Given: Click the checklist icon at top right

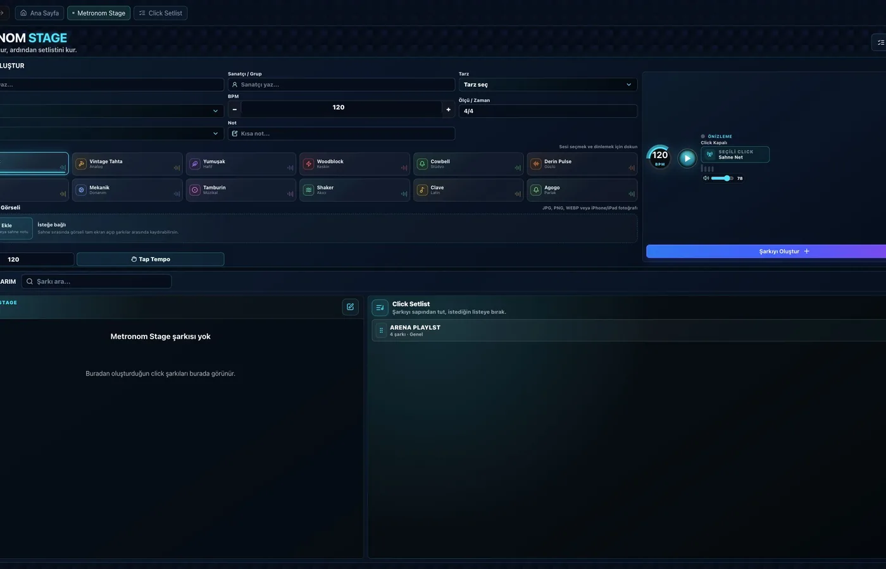Looking at the screenshot, I should [x=880, y=42].
